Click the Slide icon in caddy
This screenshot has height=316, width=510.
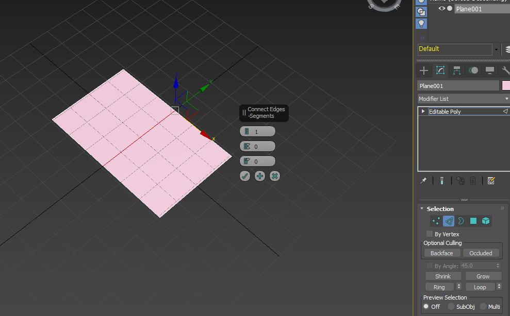coord(247,161)
